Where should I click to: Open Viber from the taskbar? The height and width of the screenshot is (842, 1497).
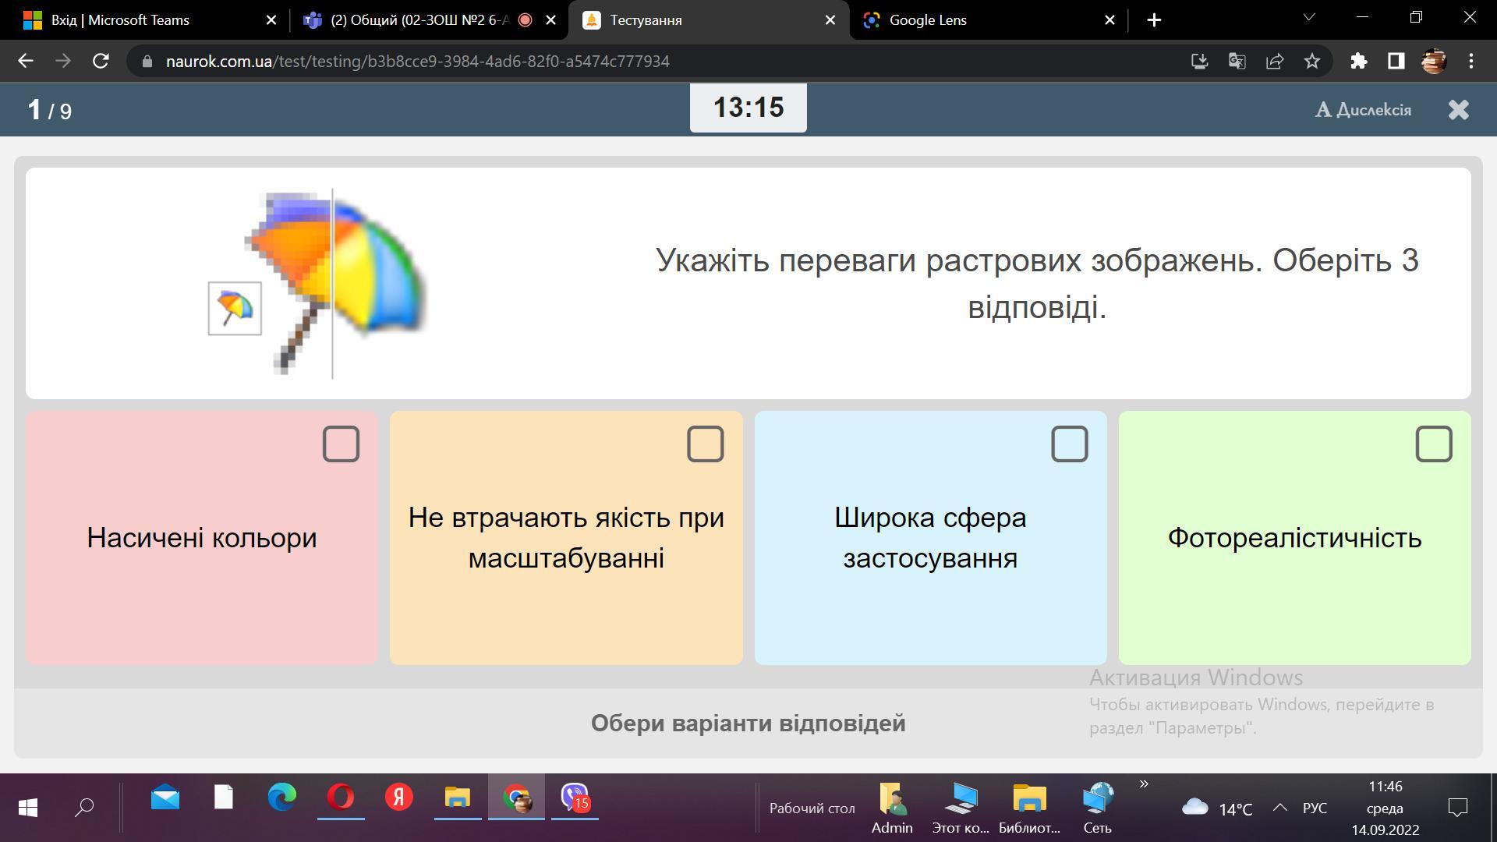(x=575, y=798)
